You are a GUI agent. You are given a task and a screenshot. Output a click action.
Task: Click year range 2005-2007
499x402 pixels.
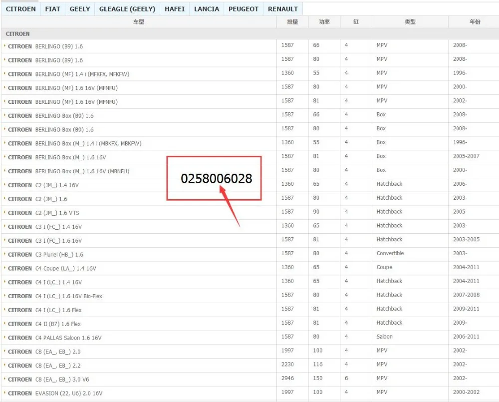pyautogui.click(x=466, y=156)
